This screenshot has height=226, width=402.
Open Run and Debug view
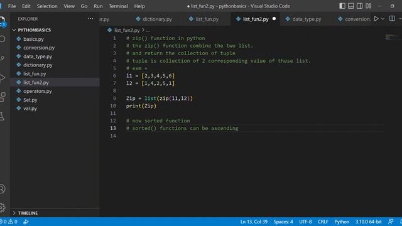click(x=2, y=78)
